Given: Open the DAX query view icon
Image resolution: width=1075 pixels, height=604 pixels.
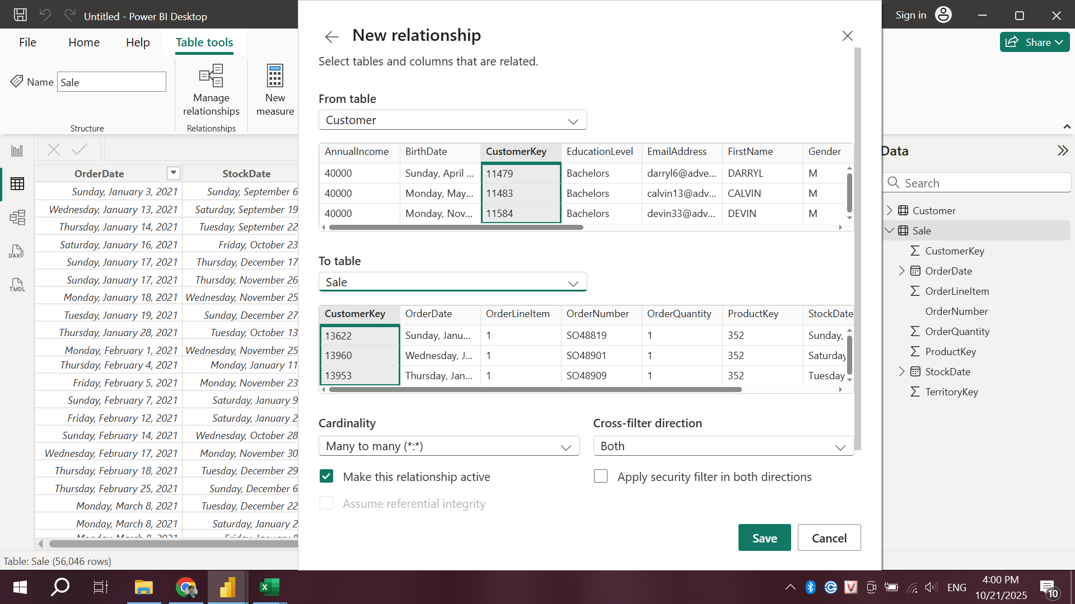Looking at the screenshot, I should [x=17, y=252].
